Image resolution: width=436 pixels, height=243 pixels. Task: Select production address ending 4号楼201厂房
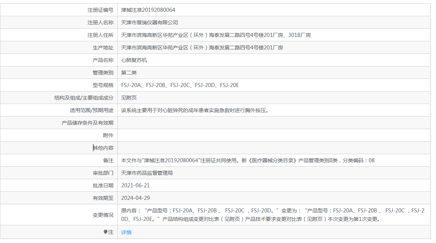pos(202,48)
